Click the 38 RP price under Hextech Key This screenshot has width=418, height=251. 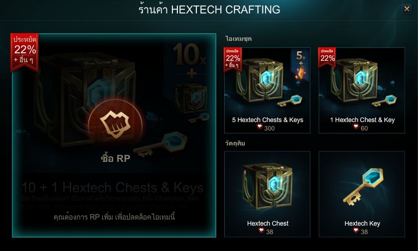360,231
